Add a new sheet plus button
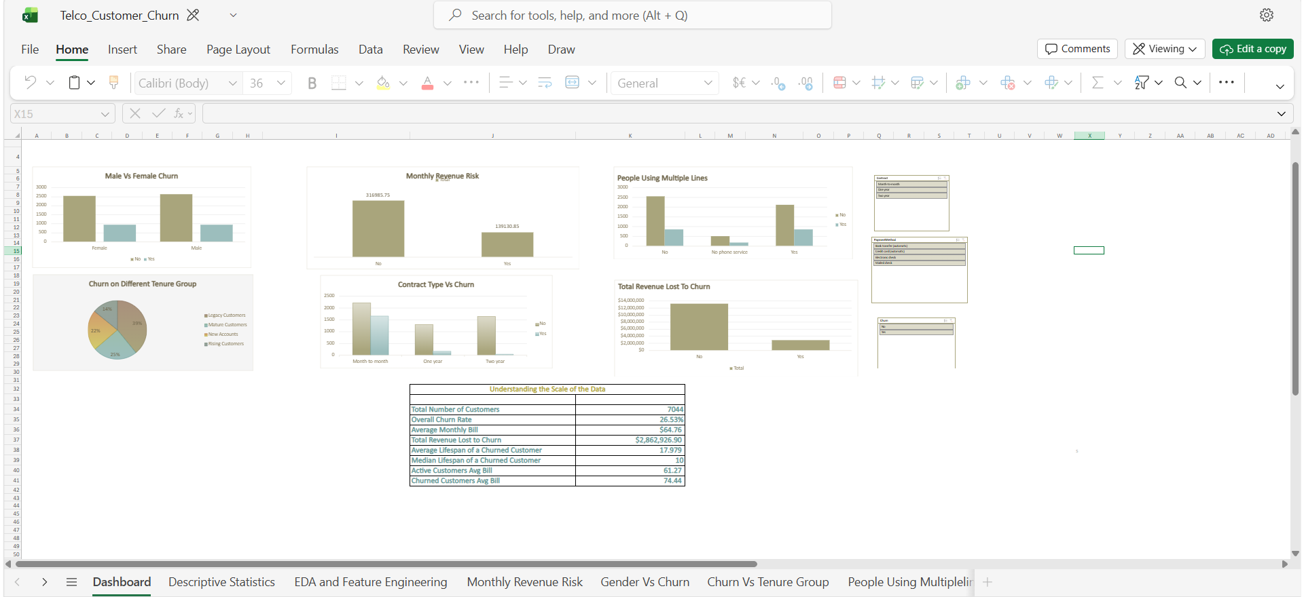 click(x=988, y=582)
